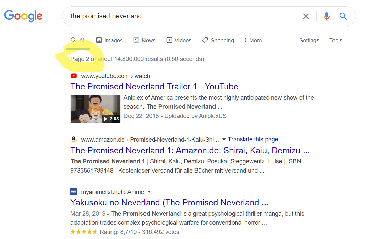The image size is (376, 239).
Task: Click the Amazon favicon beside amazon.de
Action: tap(74, 139)
